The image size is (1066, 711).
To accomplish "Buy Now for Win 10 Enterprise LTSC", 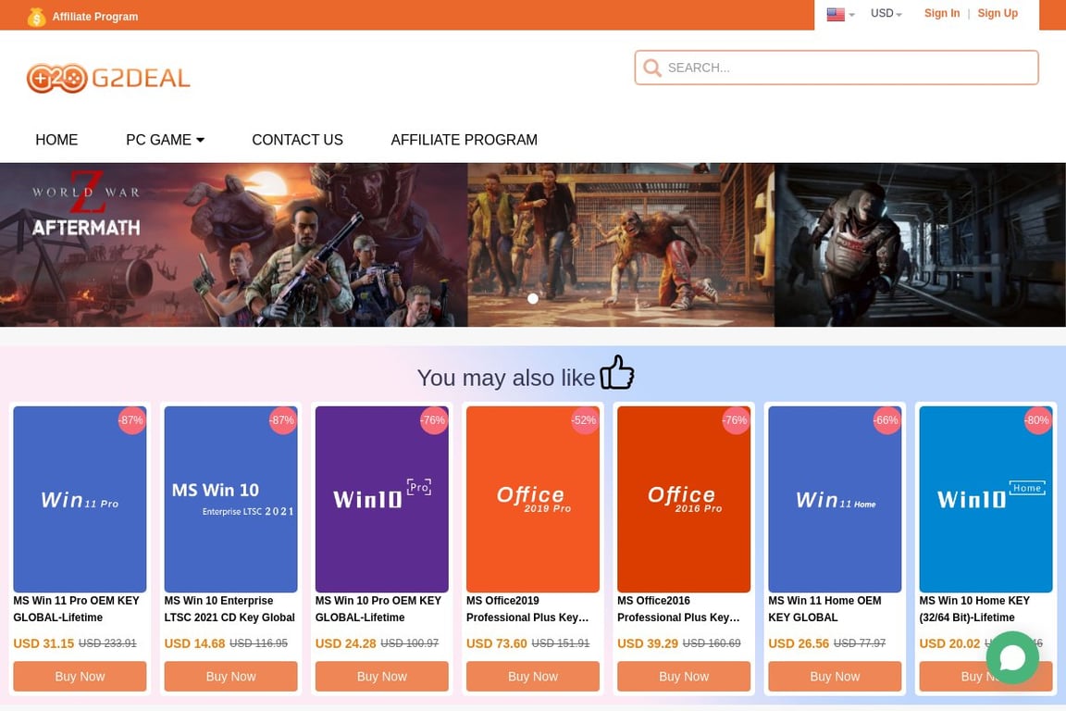I will coord(230,677).
